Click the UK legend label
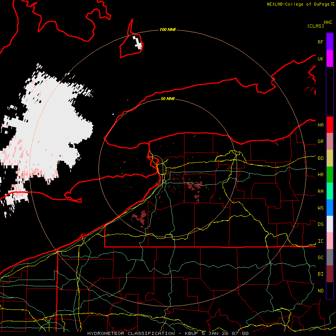Image resolution: width=336 pixels, height=336 pixels. 320,59
